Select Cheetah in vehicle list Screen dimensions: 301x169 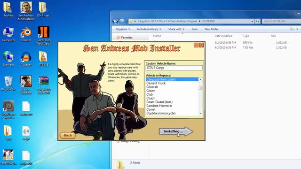point(172,87)
